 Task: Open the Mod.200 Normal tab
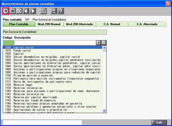49,24
